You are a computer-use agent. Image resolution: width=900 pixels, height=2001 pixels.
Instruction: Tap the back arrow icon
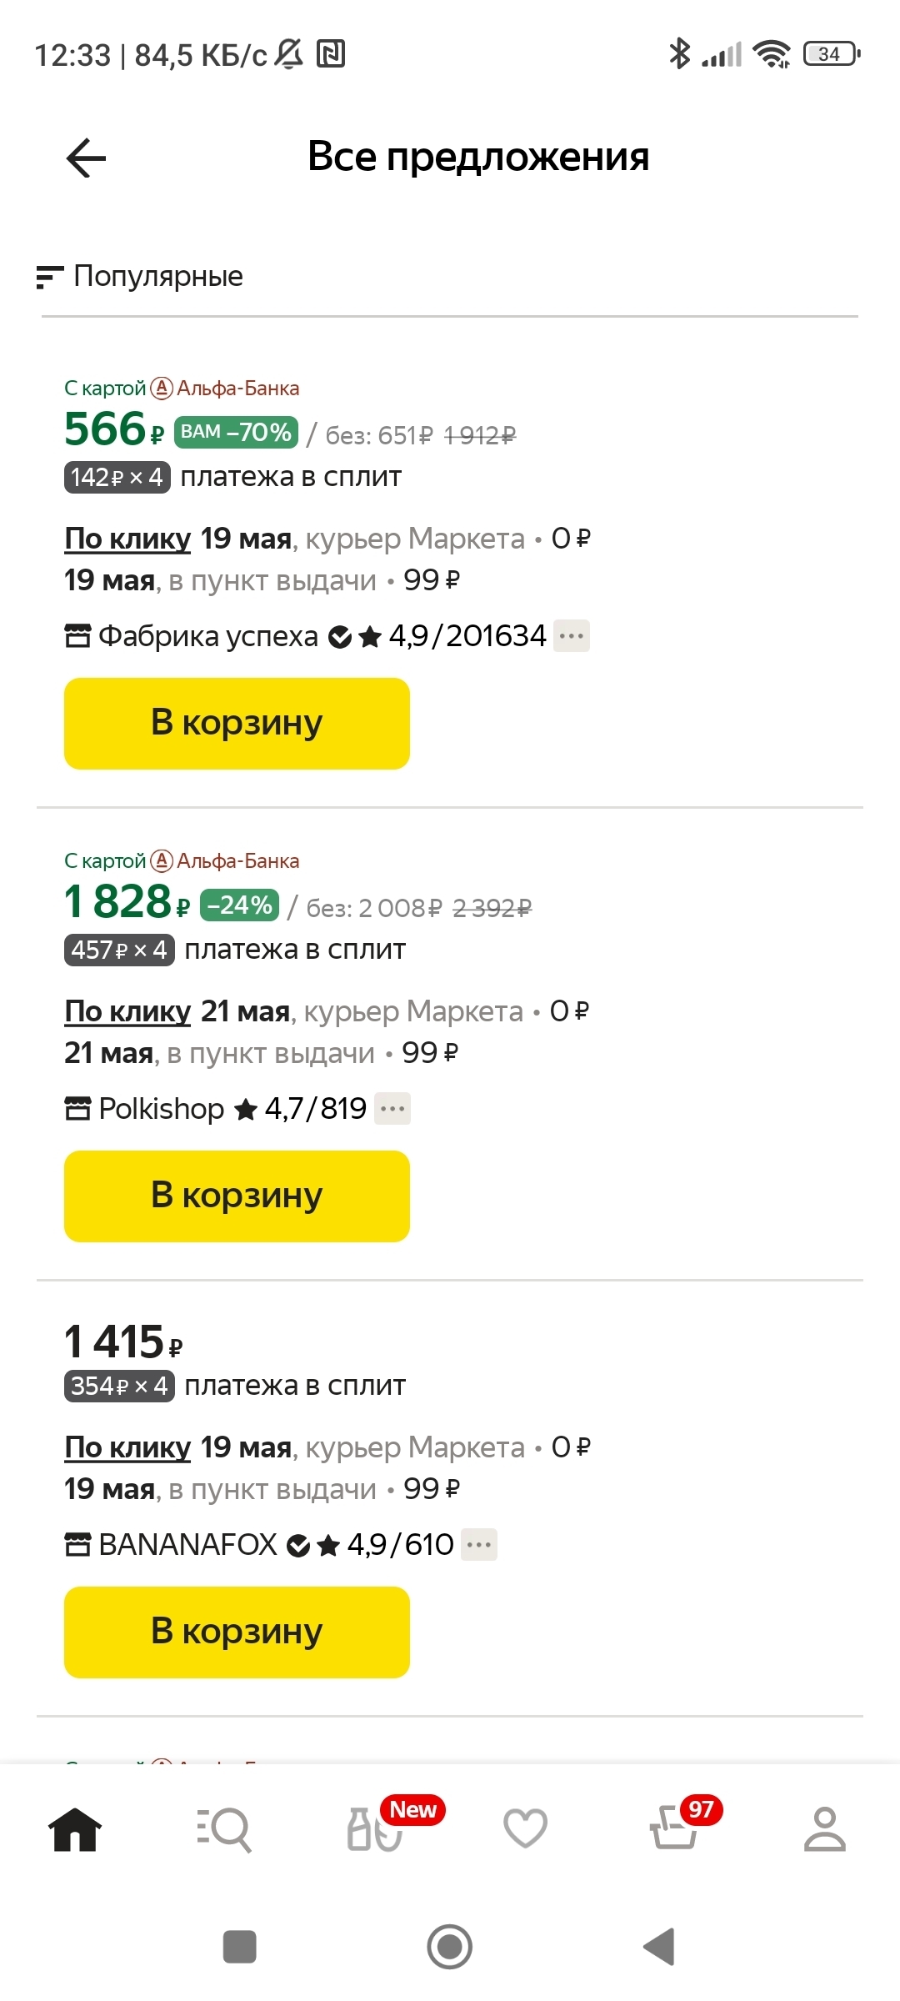86,158
